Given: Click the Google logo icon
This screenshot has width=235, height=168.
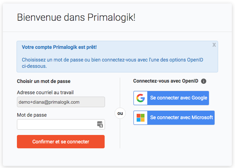Looking at the screenshot, I should 141,98.
